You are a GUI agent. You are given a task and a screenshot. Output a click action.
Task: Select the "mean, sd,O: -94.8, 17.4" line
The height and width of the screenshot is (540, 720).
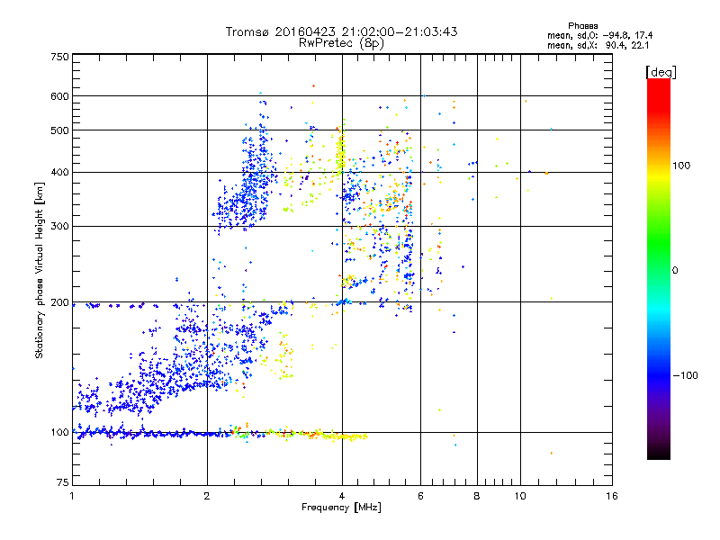click(599, 35)
